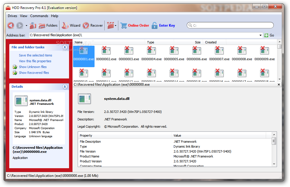Open the view options dropdown arrow

pyautogui.click(x=116, y=25)
